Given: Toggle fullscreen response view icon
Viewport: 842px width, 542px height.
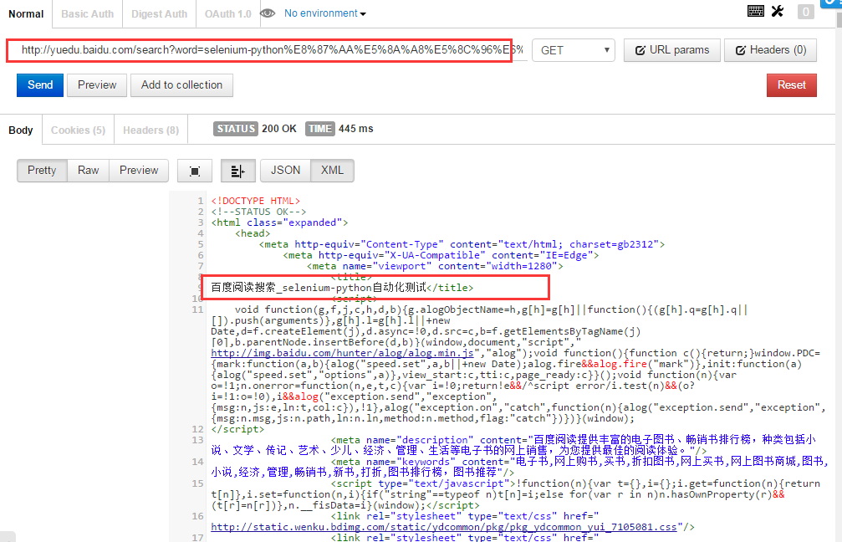Looking at the screenshot, I should 195,171.
